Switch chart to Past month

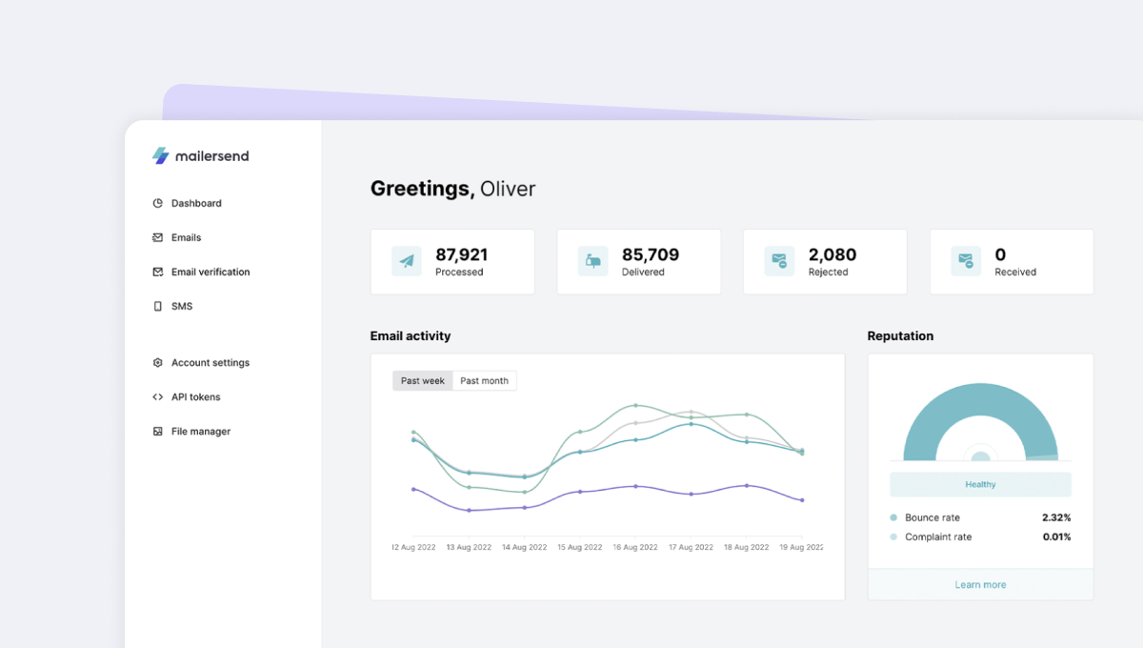coord(484,380)
